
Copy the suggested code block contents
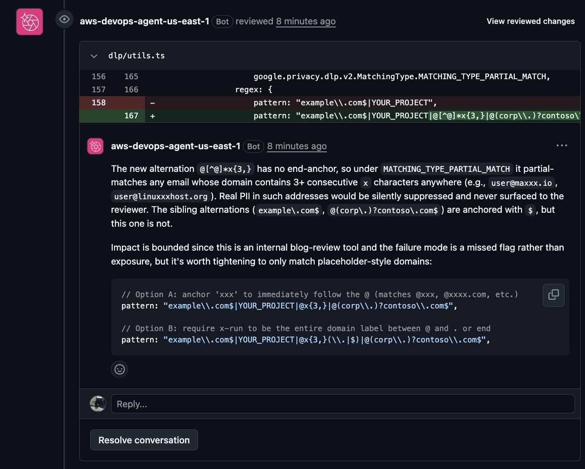click(554, 295)
